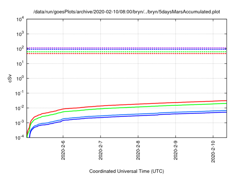Click the 10^-4 y-axis tick label

pyautogui.click(x=20, y=137)
